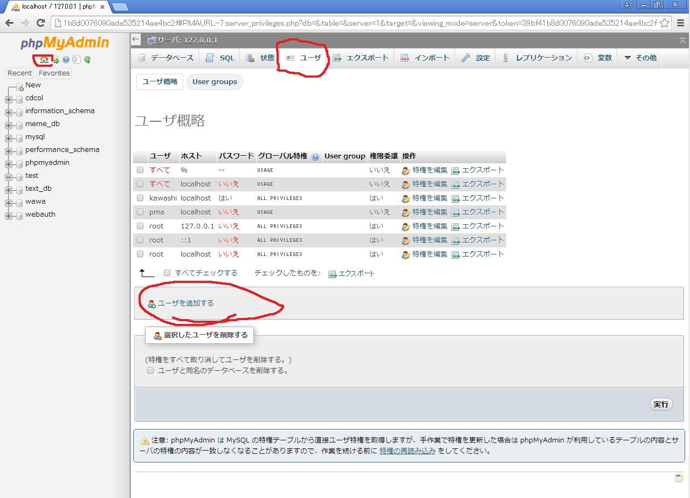Image resolution: width=690 pixels, height=498 pixels.
Task: Open the その他 more dropdown
Action: pyautogui.click(x=640, y=58)
